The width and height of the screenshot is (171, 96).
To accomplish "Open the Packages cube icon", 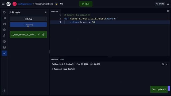I will point(4,30).
